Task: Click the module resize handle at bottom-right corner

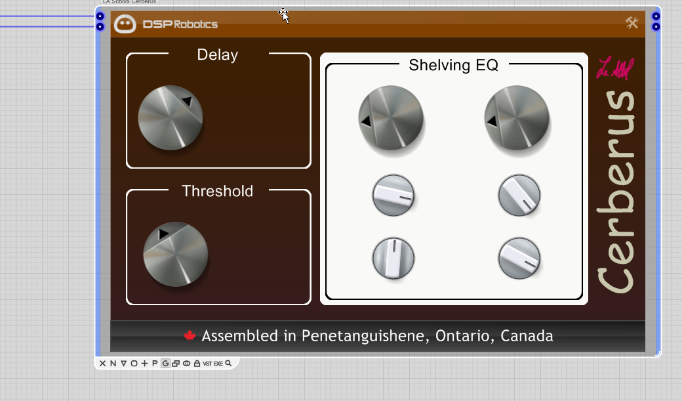Action: pyautogui.click(x=658, y=354)
